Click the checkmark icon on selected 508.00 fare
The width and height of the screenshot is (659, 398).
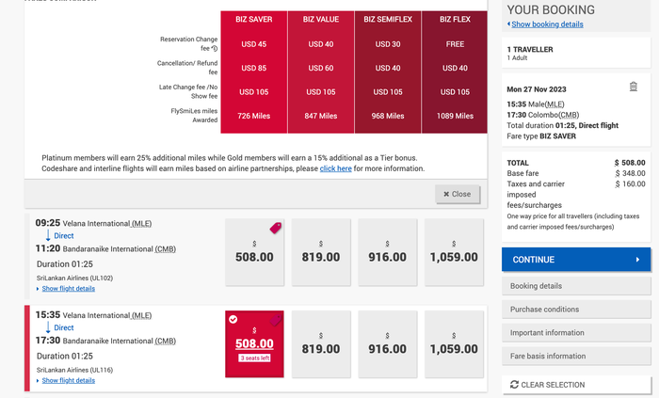click(233, 320)
